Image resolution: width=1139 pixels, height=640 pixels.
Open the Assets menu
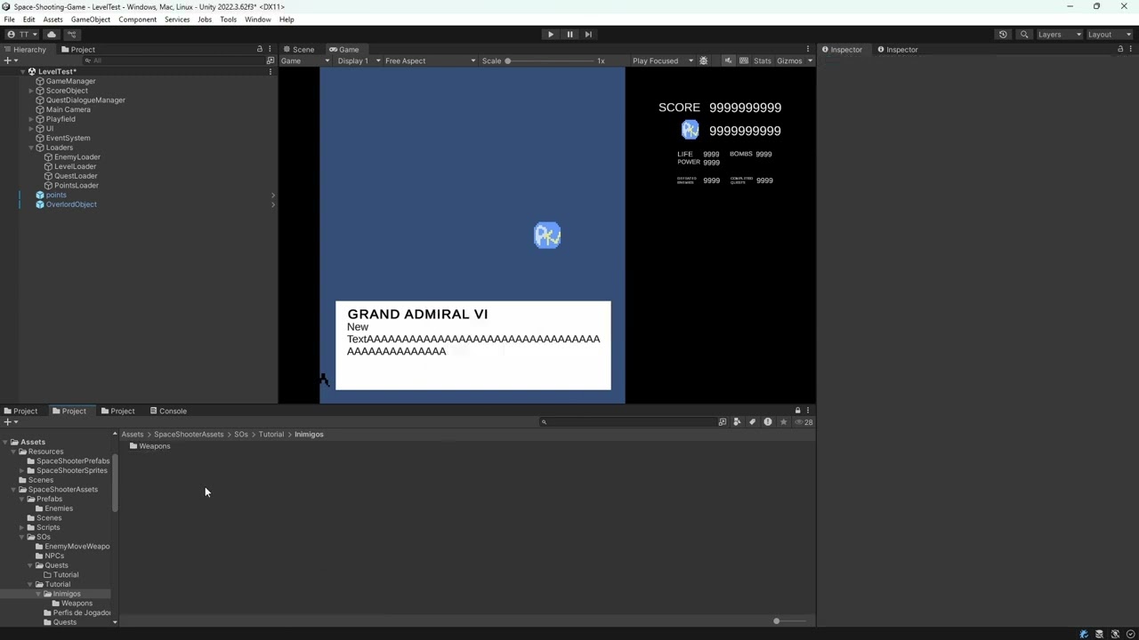click(x=53, y=20)
